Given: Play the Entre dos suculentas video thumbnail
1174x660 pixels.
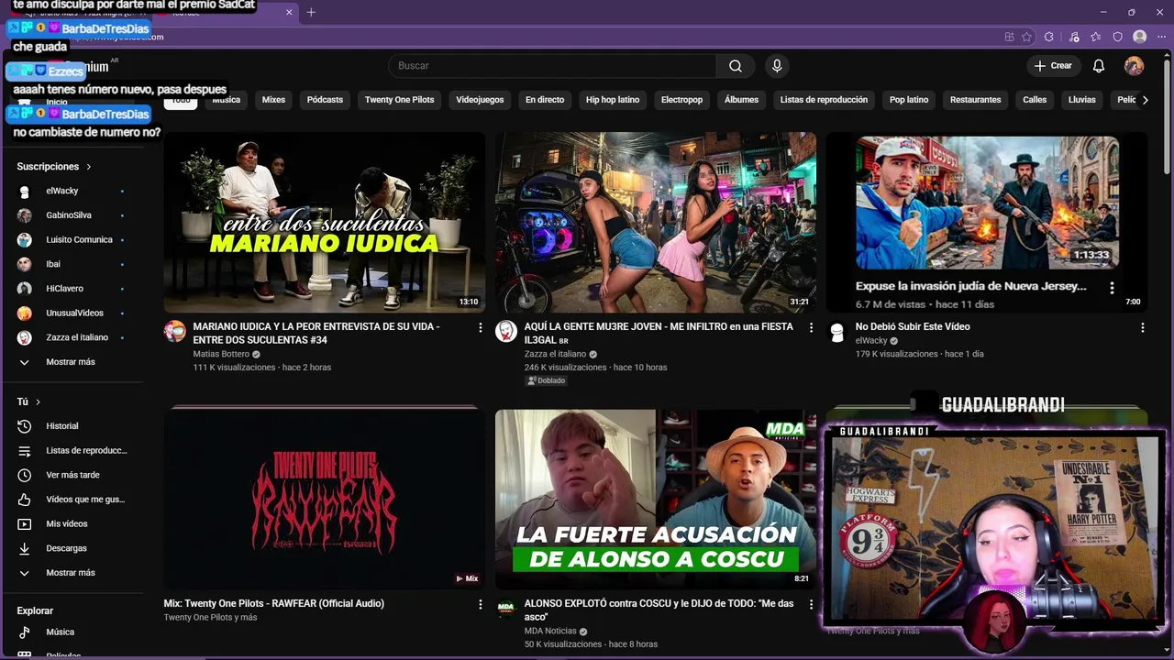Looking at the screenshot, I should point(325,223).
